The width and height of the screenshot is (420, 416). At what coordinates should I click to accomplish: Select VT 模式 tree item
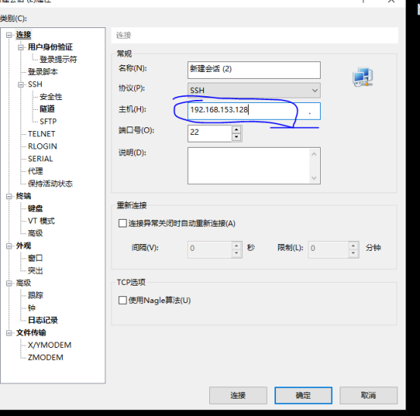pyautogui.click(x=41, y=221)
